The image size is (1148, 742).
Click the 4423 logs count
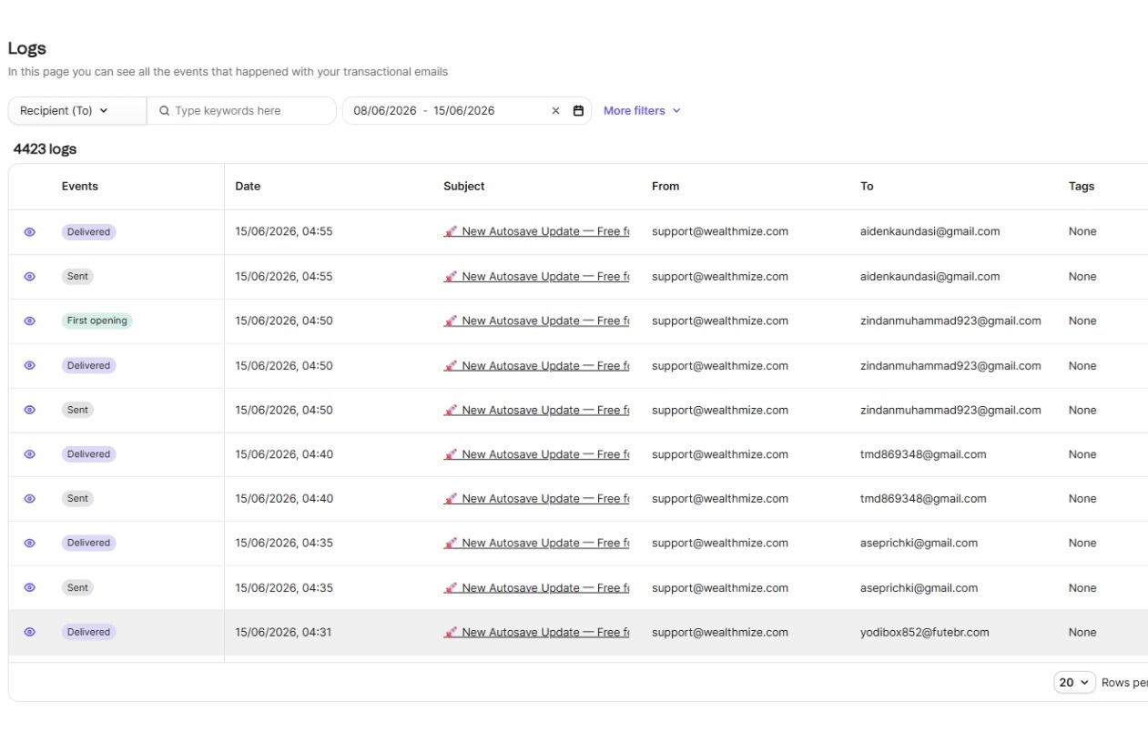45,148
